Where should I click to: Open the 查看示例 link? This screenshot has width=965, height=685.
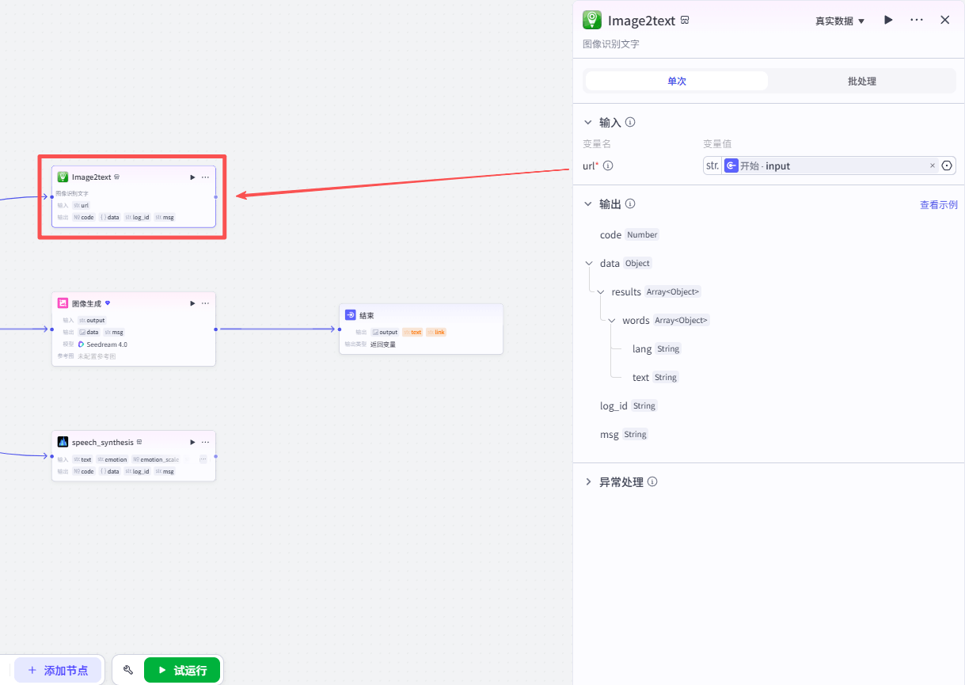(x=938, y=204)
